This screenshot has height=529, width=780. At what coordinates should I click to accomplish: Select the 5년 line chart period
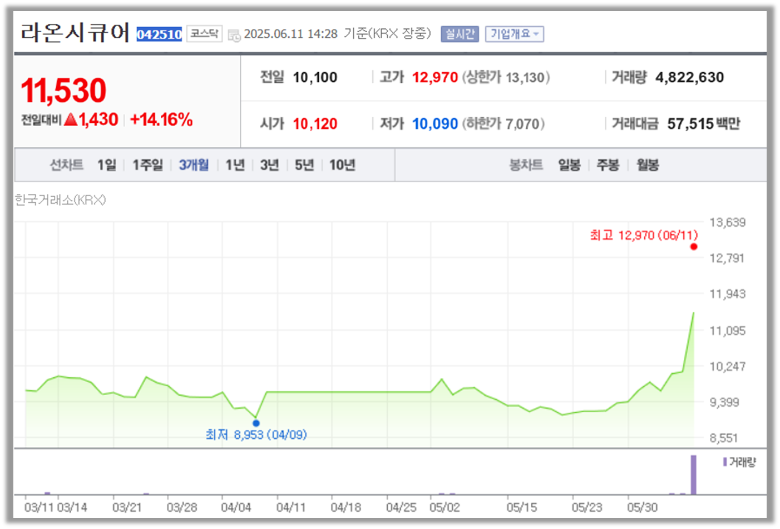coord(304,165)
